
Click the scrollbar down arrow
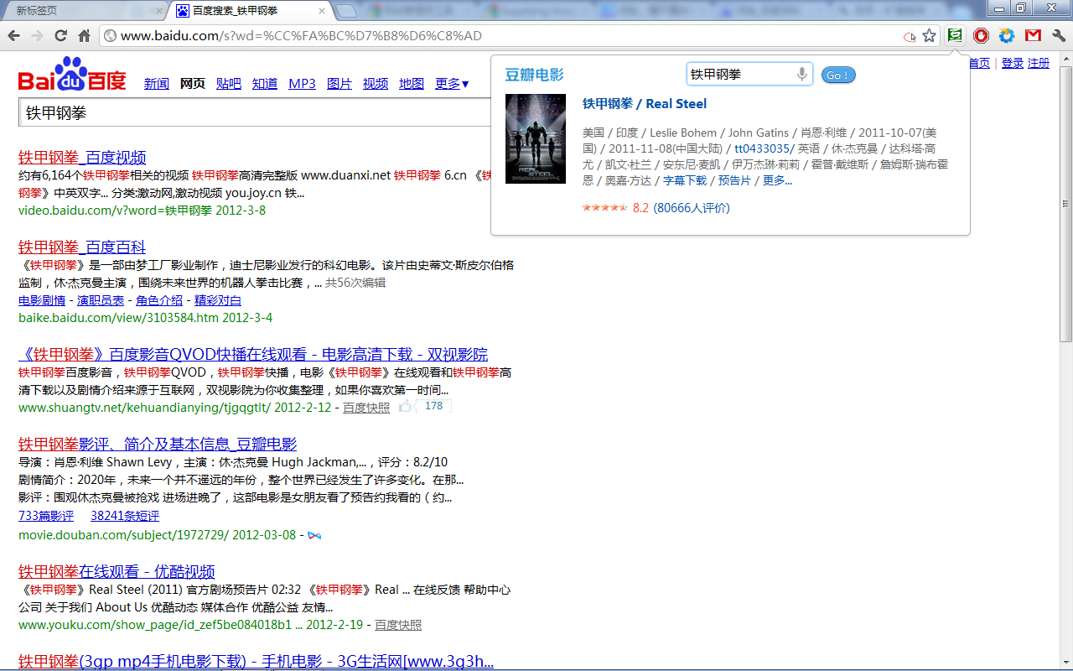(x=1066, y=663)
